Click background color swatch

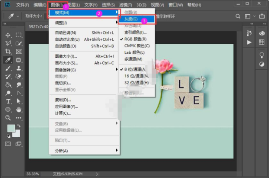pos(17,134)
